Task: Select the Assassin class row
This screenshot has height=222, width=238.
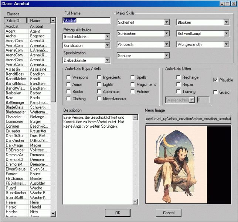Action: coord(28,69)
